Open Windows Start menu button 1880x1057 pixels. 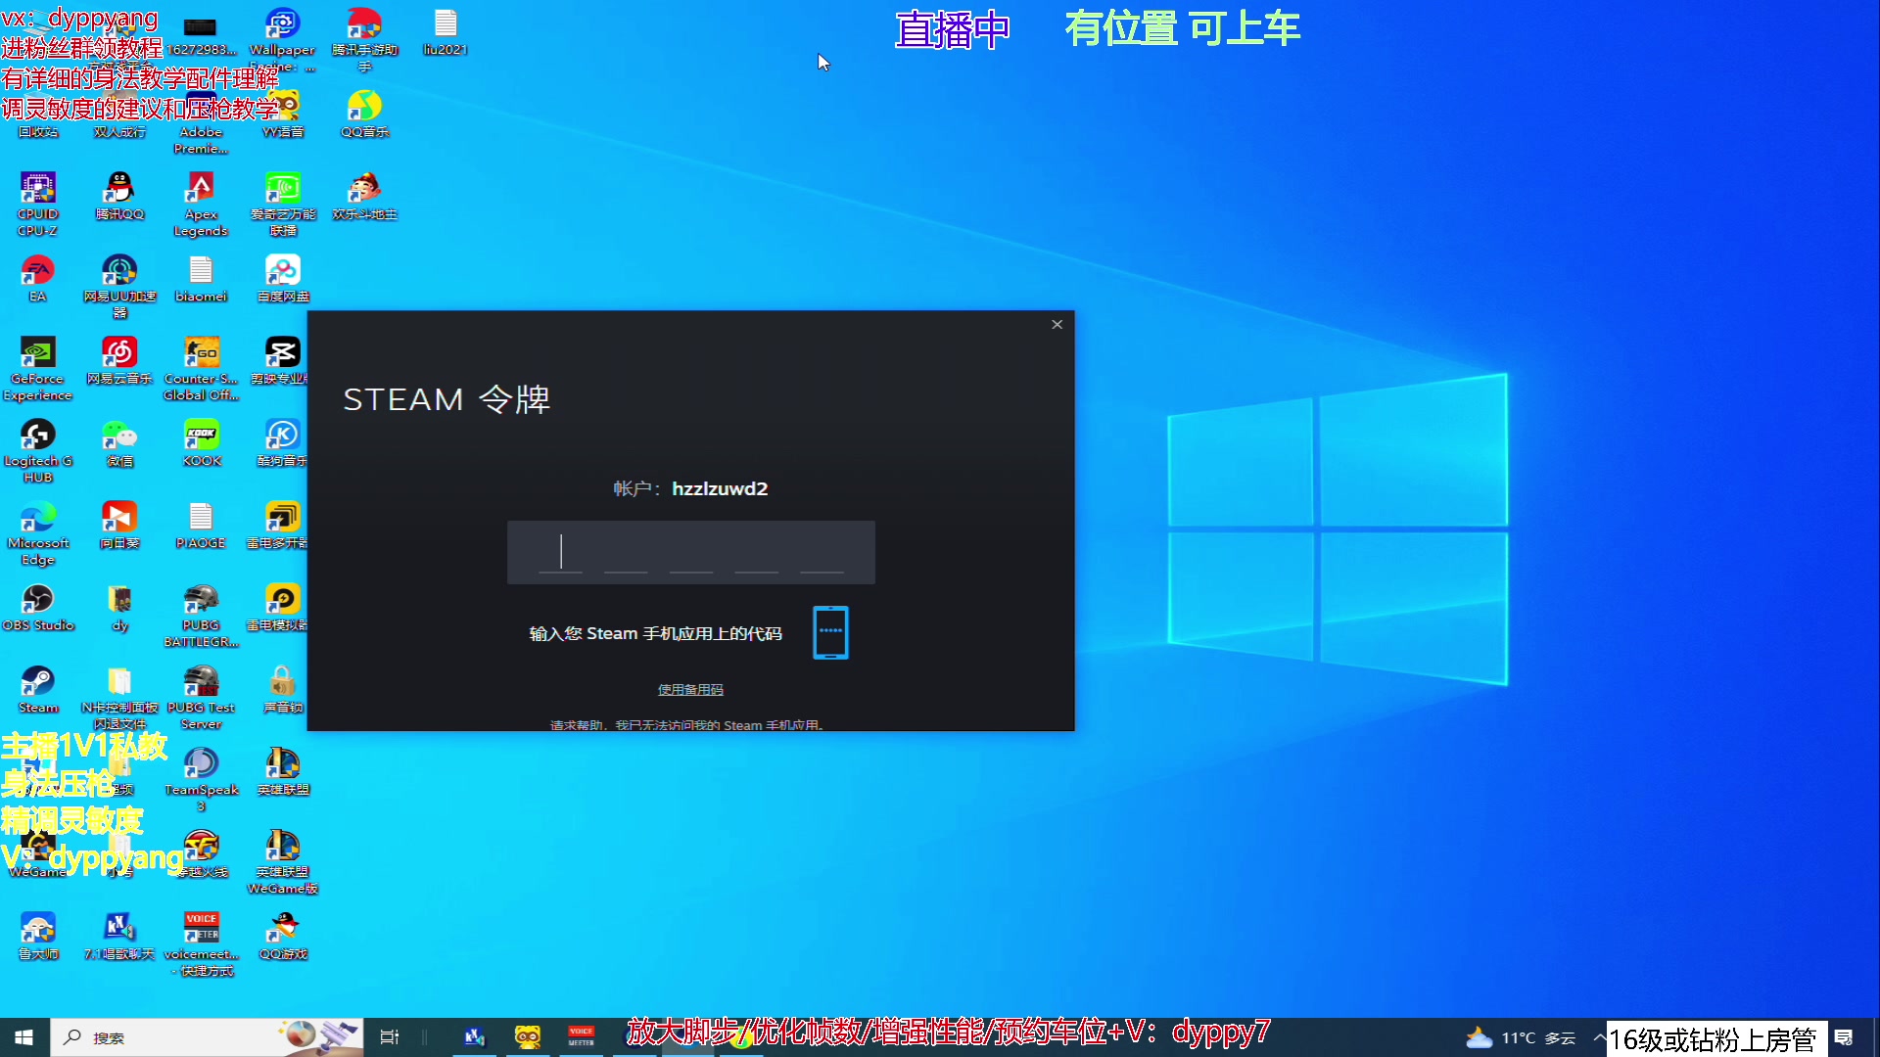24,1037
